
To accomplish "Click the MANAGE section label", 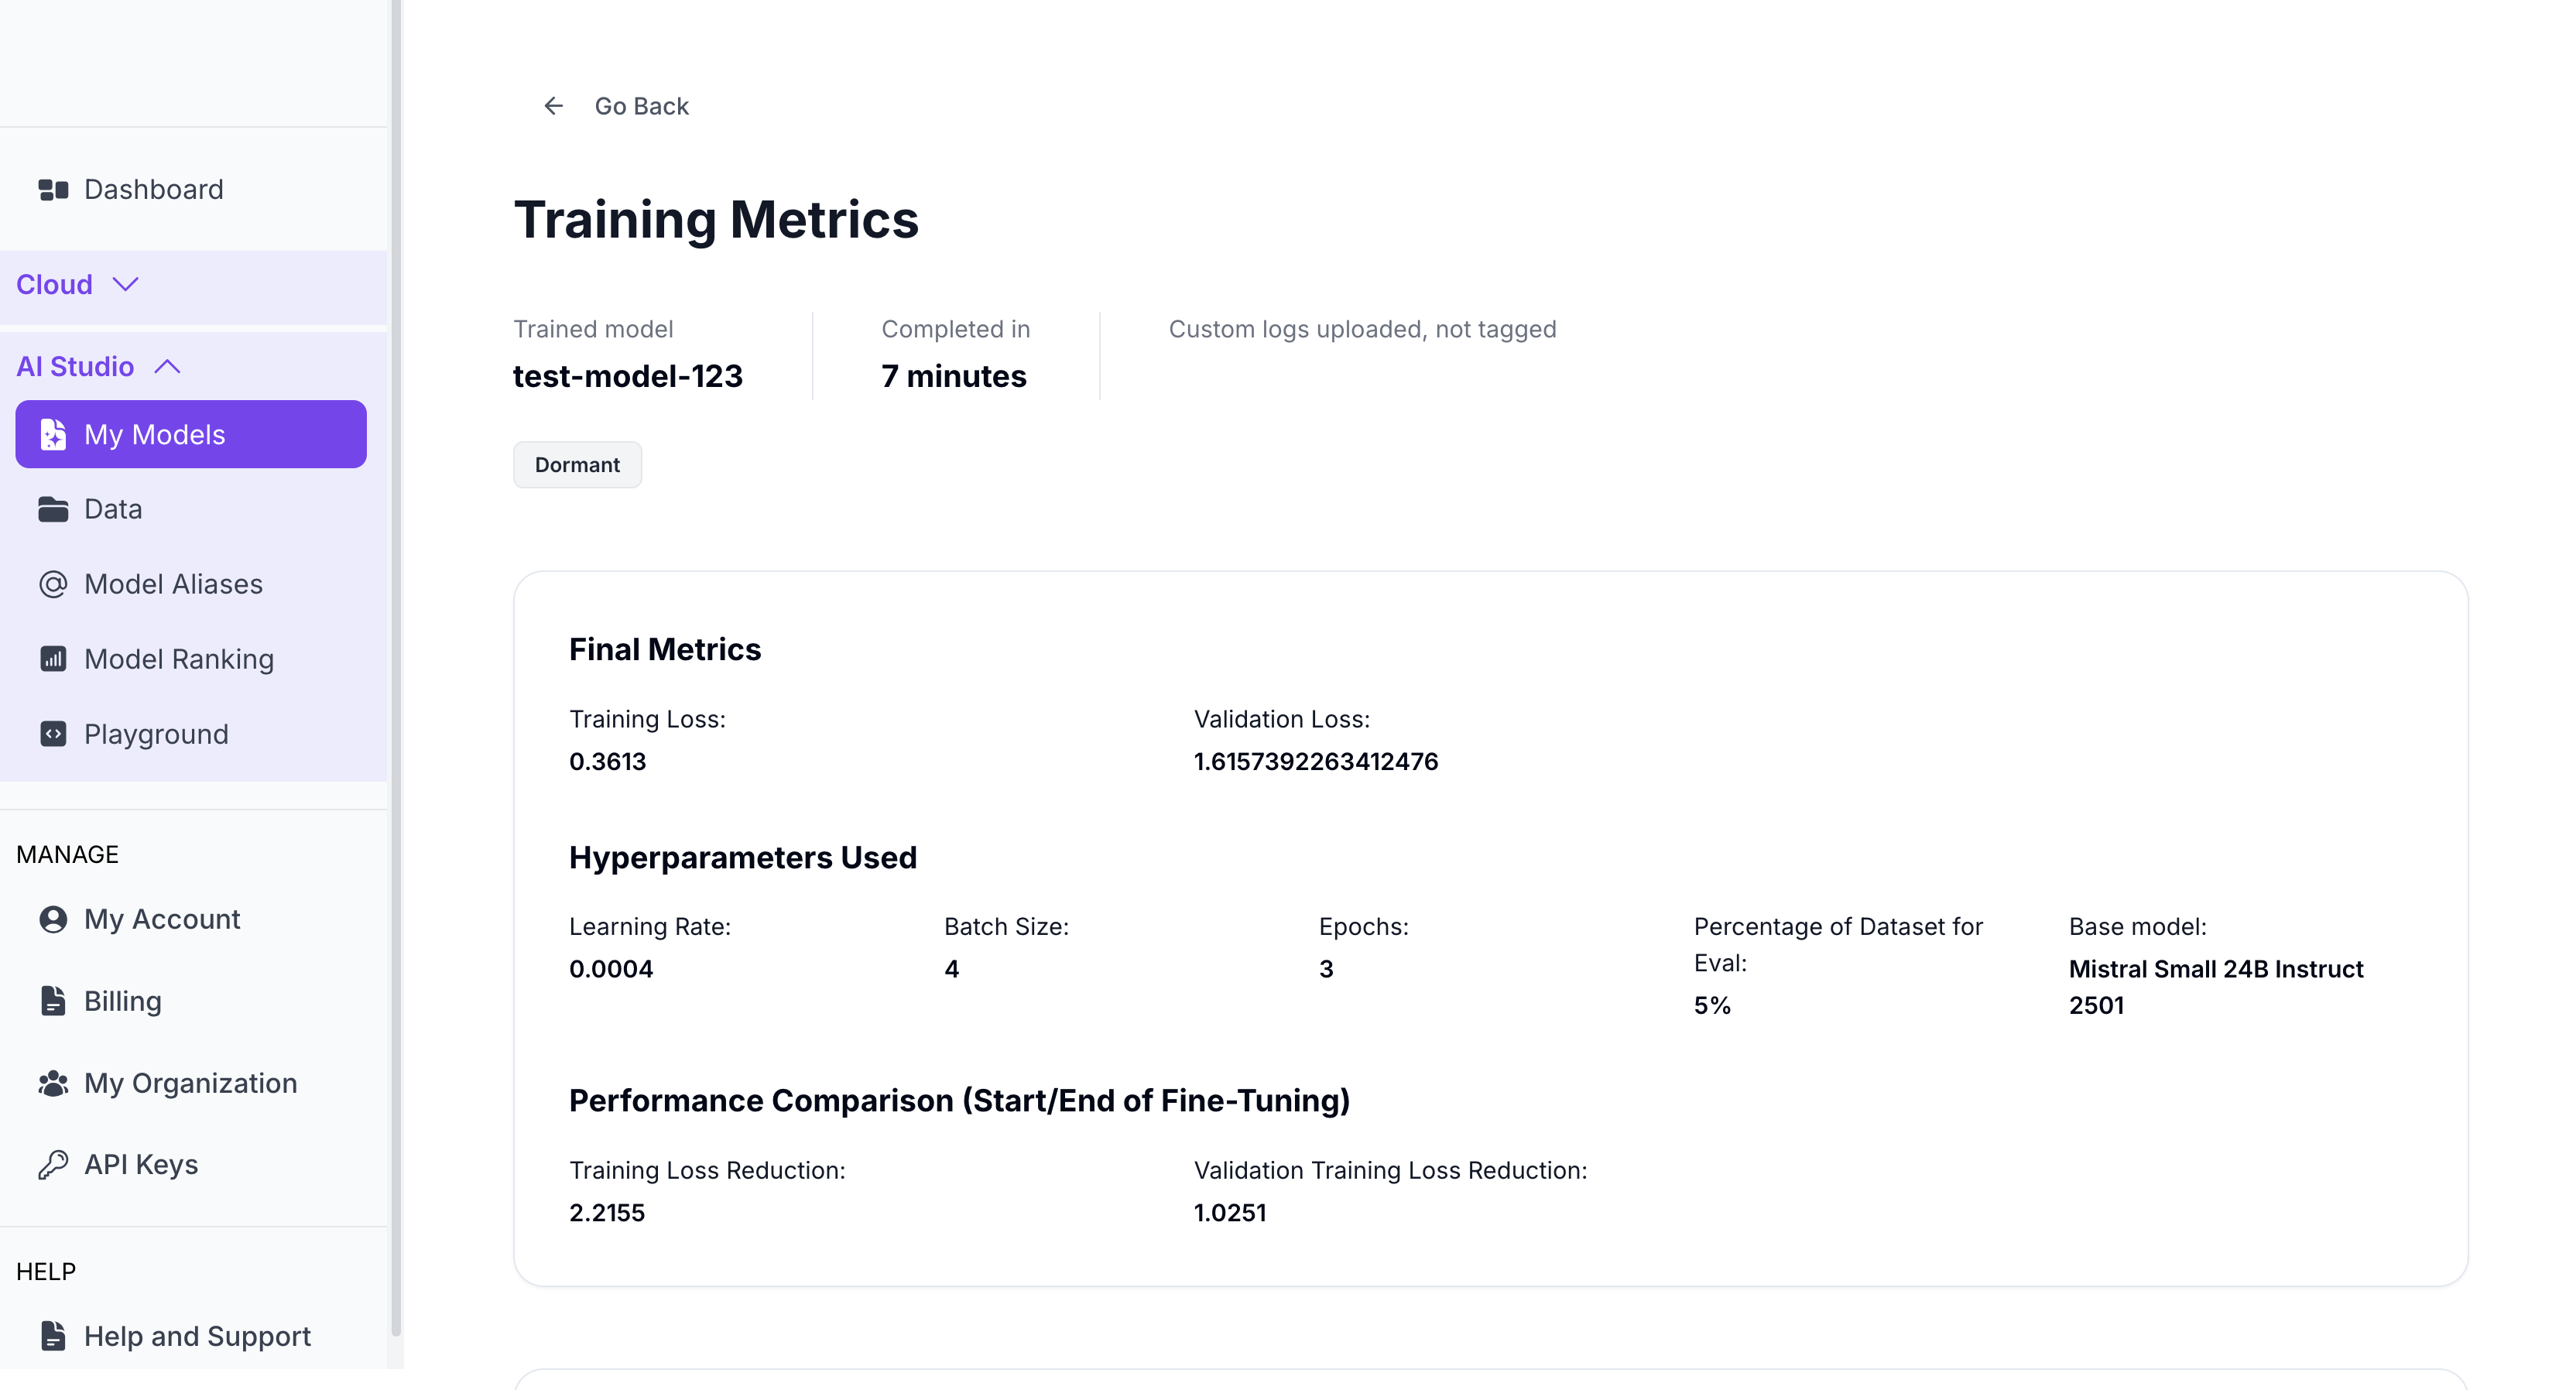I will 67,855.
